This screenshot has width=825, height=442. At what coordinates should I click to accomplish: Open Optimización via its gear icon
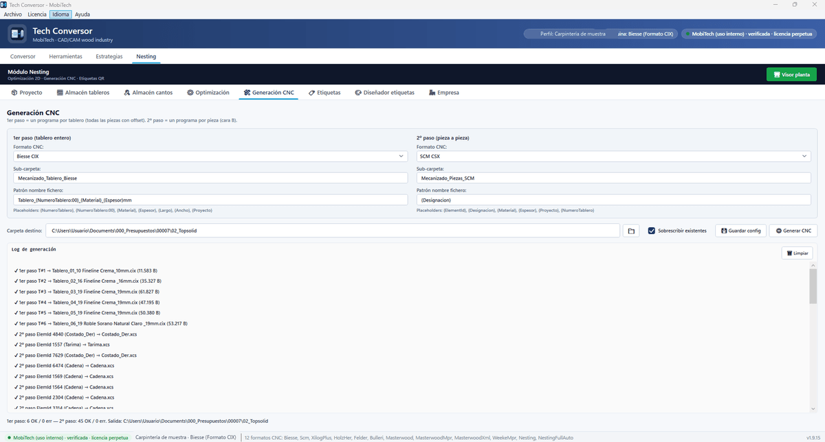(190, 93)
